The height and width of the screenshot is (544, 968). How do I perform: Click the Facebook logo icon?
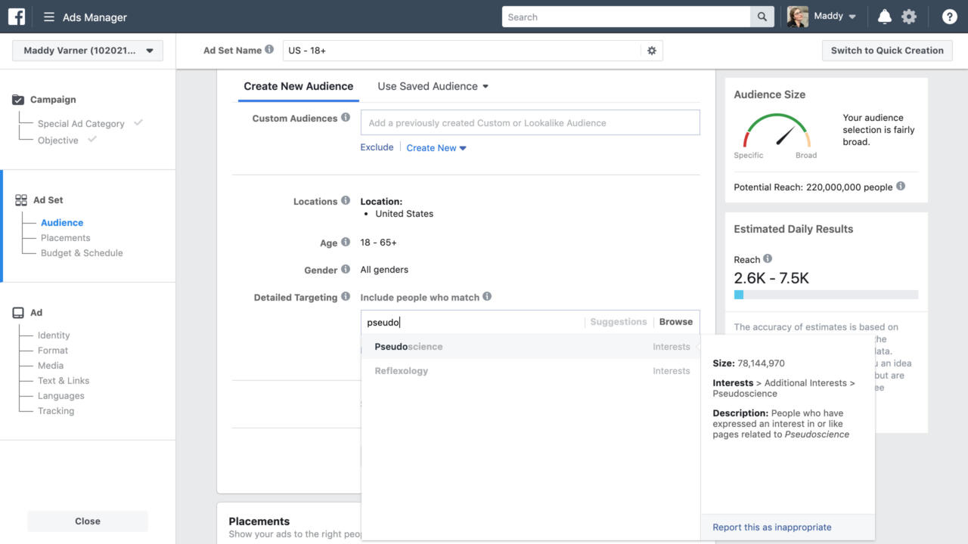[17, 17]
